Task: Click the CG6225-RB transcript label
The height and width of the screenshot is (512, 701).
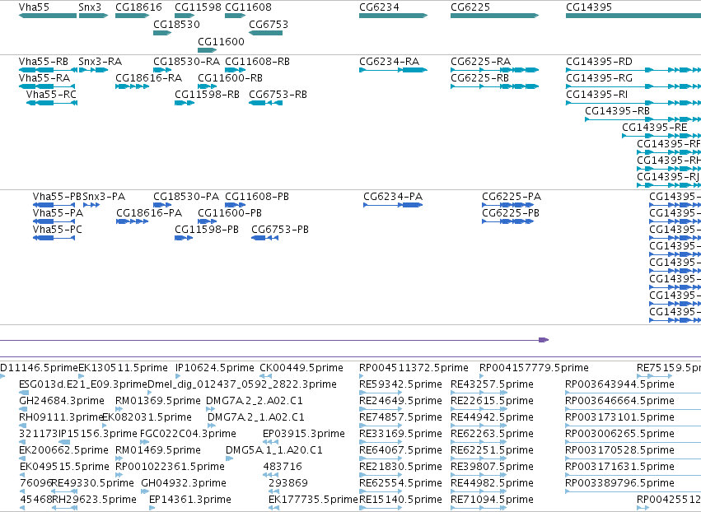Action: coord(479,78)
